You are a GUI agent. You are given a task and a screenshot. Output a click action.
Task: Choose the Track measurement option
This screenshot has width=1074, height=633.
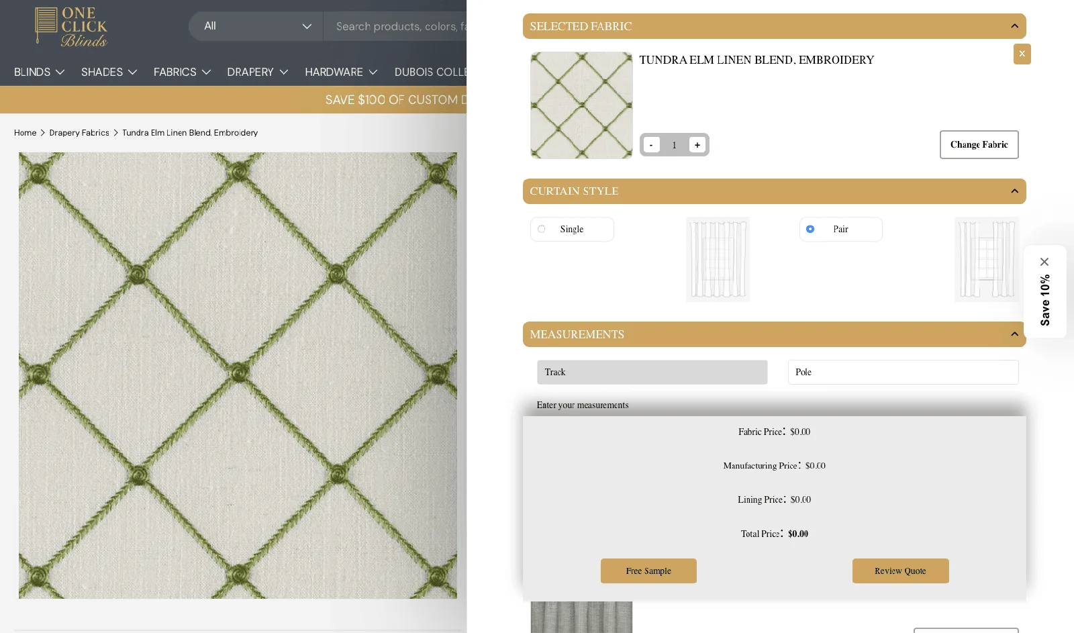(652, 372)
